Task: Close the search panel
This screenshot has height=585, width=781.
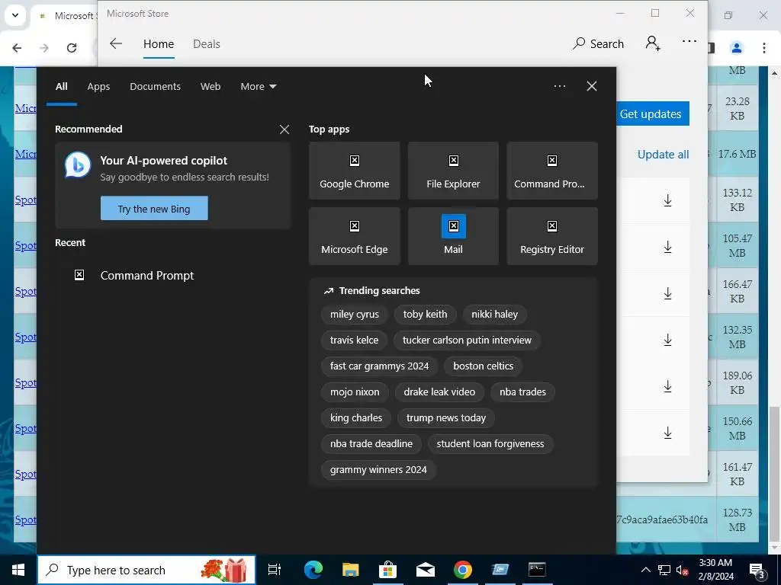Action: pos(592,86)
